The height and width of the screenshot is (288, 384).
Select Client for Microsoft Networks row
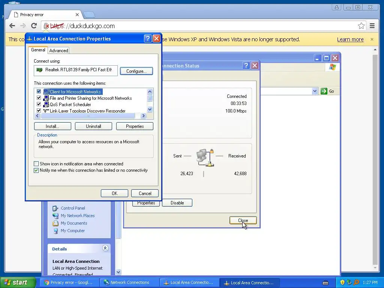(x=75, y=91)
